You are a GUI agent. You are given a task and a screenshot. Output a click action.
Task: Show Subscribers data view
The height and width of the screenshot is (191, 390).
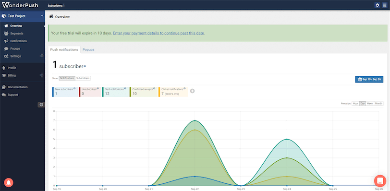[x=83, y=78]
